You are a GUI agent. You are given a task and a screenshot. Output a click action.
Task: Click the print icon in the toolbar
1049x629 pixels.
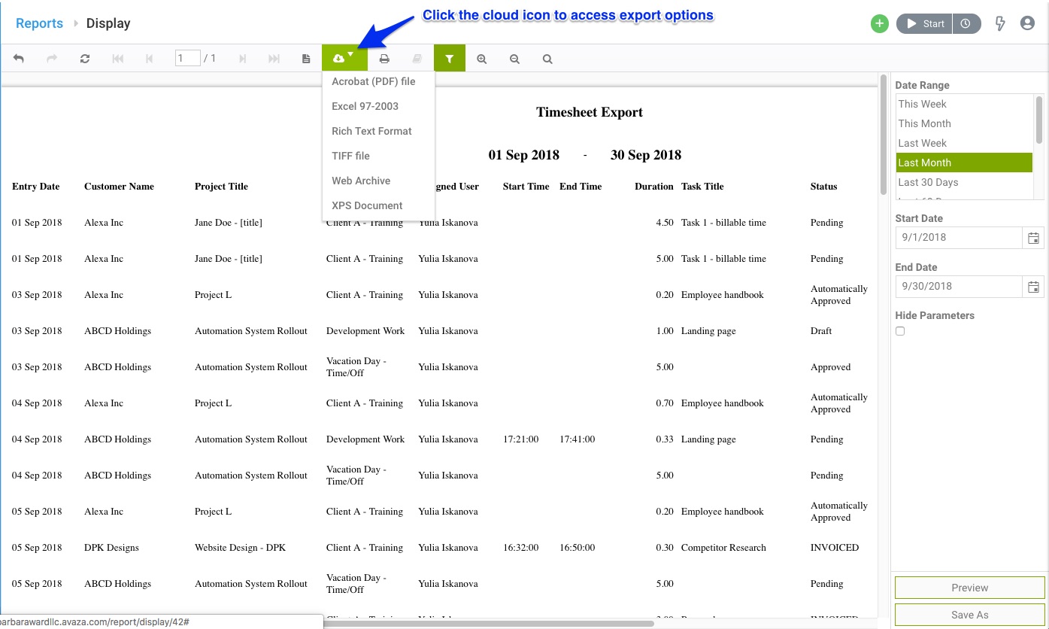click(384, 59)
